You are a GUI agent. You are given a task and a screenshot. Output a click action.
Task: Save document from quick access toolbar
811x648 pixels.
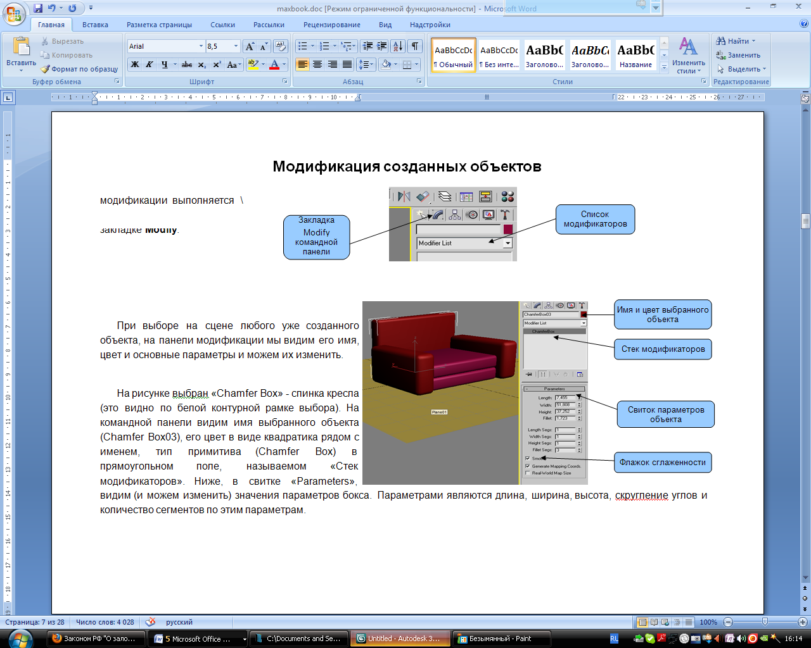pyautogui.click(x=38, y=8)
